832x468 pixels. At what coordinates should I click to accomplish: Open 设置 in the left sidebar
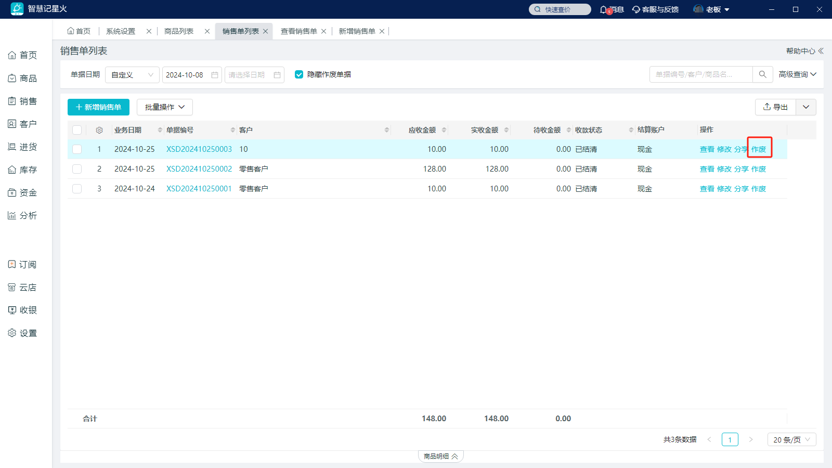(x=22, y=333)
